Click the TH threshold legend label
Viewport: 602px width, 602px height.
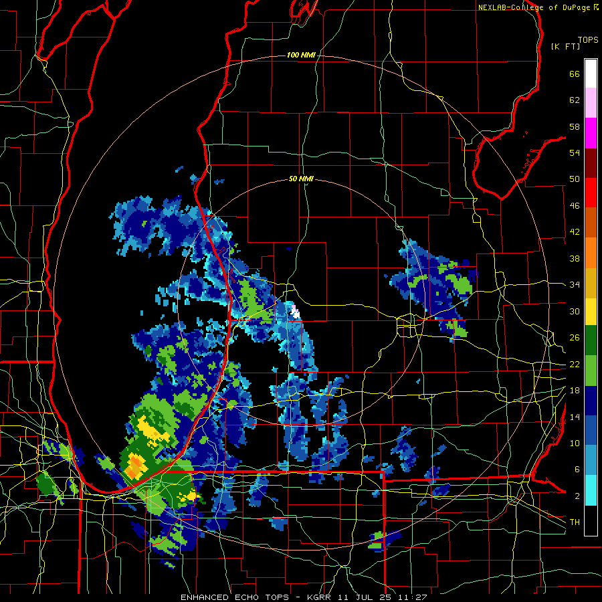(x=575, y=522)
